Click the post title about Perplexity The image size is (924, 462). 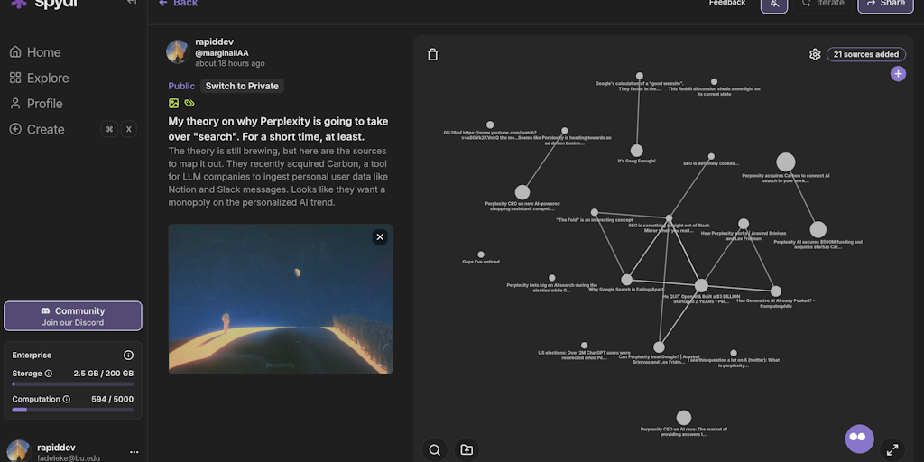(278, 129)
